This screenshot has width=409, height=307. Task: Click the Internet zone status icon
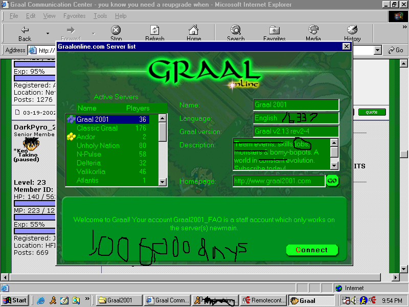click(x=339, y=288)
